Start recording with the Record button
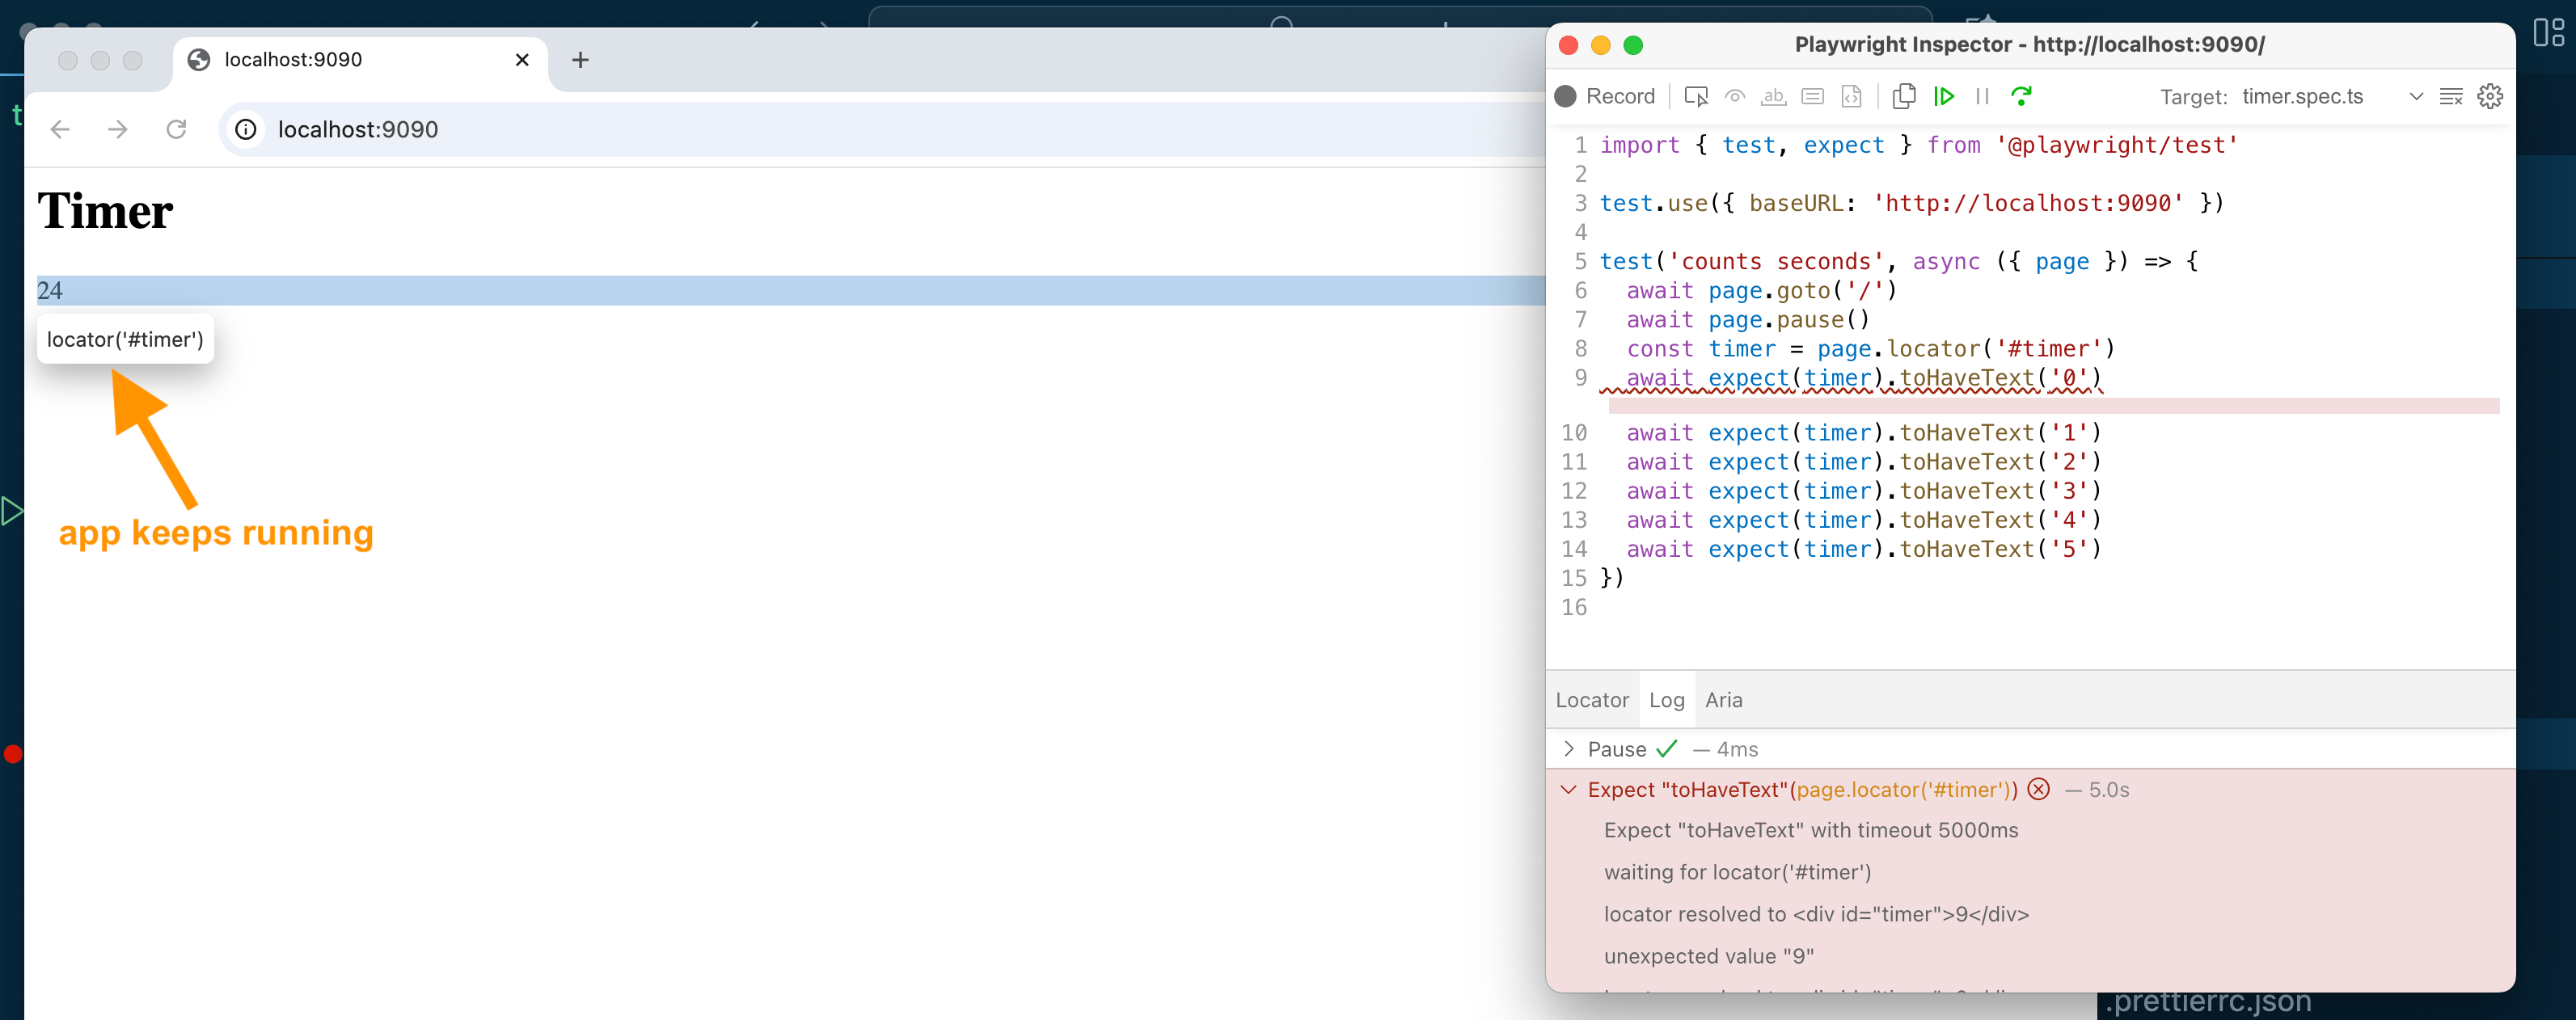The height and width of the screenshot is (1020, 2576). pos(1605,96)
